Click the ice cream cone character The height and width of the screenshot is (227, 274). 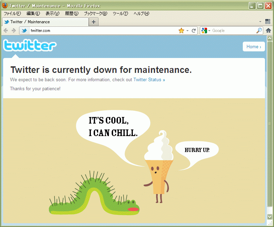point(159,167)
